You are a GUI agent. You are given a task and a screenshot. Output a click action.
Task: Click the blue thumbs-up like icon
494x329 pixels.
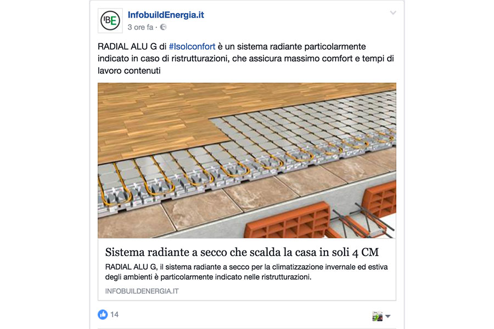tap(103, 314)
